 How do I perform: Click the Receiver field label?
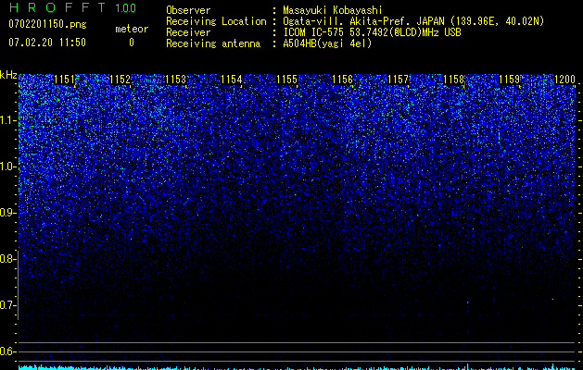click(188, 32)
